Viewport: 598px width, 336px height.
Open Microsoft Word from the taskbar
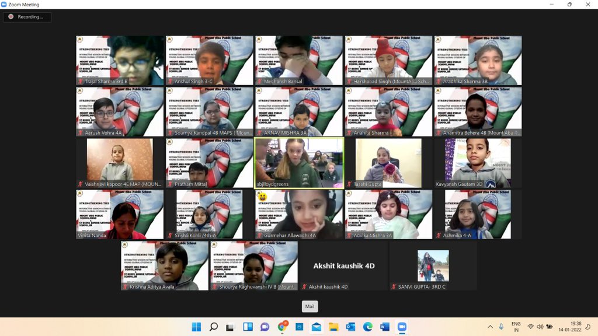pos(385,327)
